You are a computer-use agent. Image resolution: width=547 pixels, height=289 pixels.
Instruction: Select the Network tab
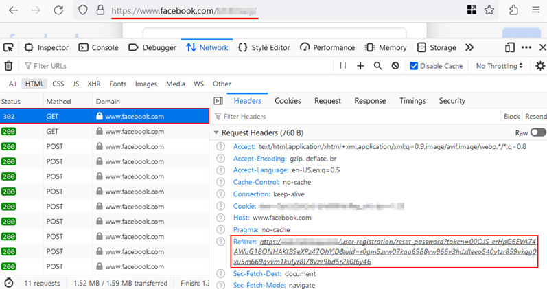[x=207, y=47]
